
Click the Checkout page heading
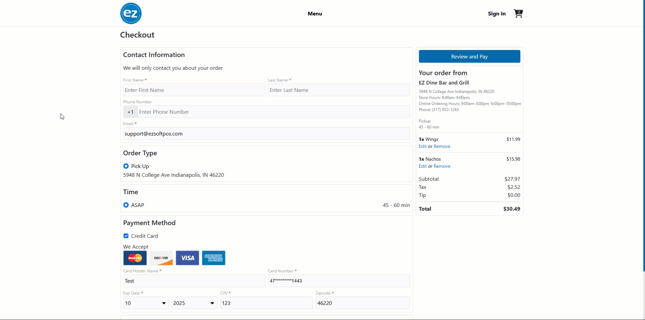[x=137, y=35]
